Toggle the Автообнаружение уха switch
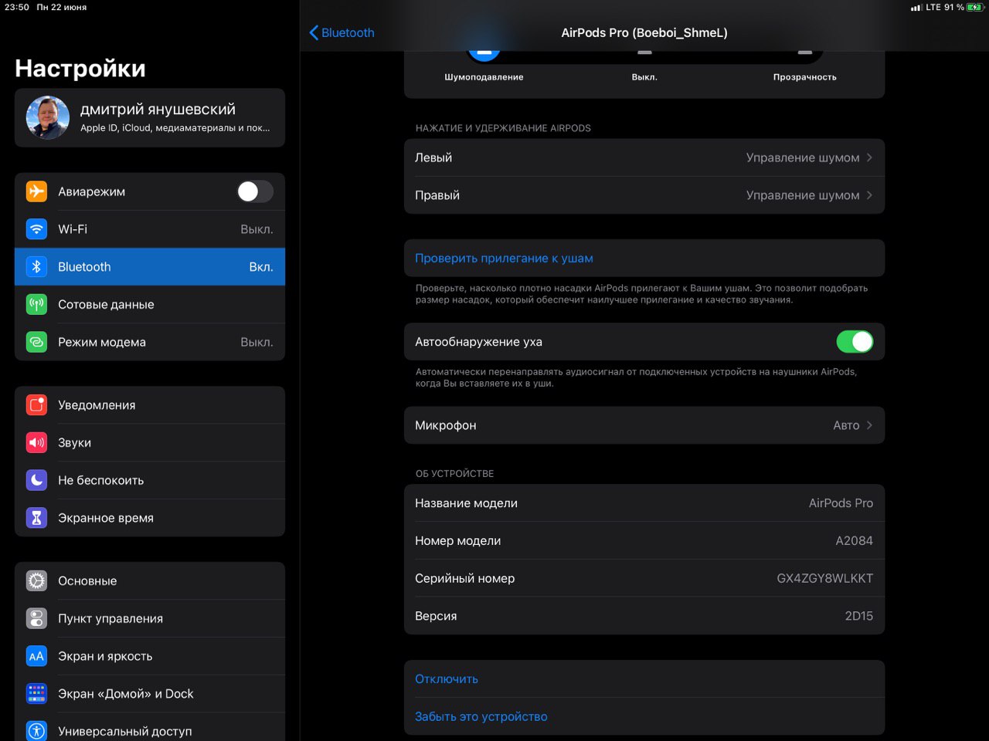Viewport: 989px width, 741px height. (855, 342)
